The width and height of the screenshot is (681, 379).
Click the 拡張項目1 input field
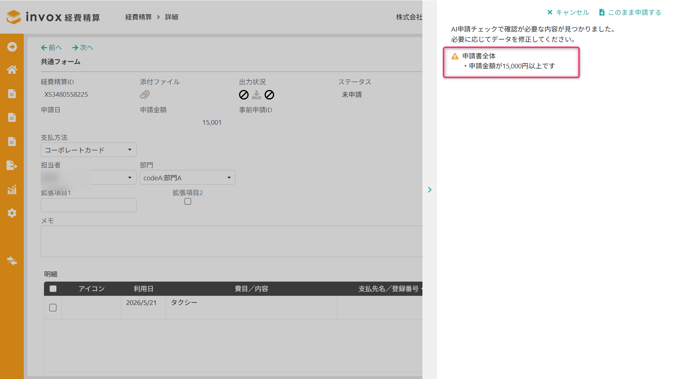point(89,205)
